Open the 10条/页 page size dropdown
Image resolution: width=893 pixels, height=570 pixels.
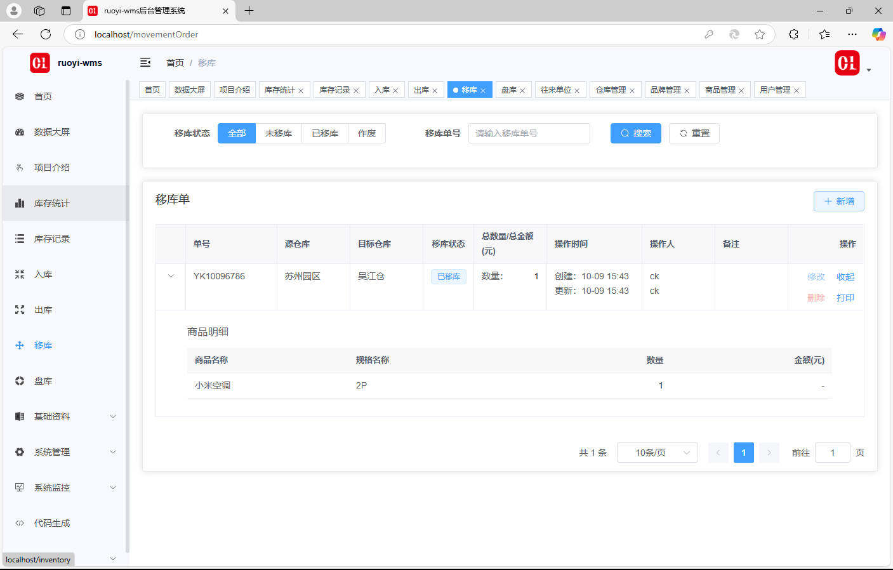coord(657,453)
